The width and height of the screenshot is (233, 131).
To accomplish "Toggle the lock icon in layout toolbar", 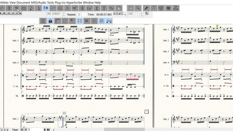I will [x=50, y=21].
